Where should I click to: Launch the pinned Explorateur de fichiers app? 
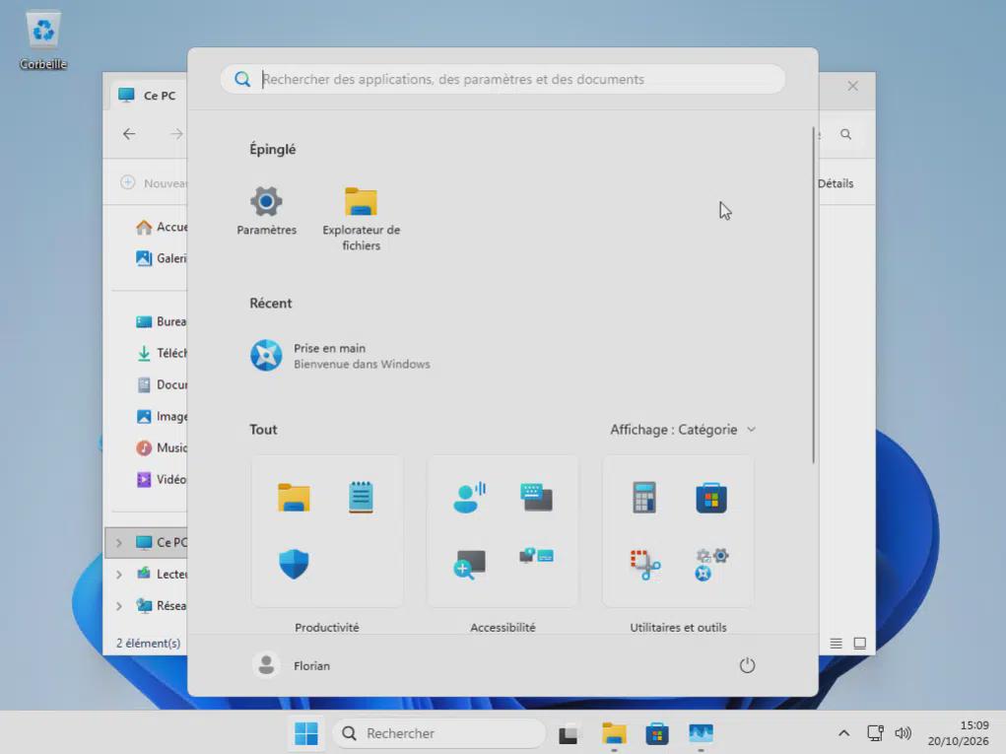[x=361, y=218]
